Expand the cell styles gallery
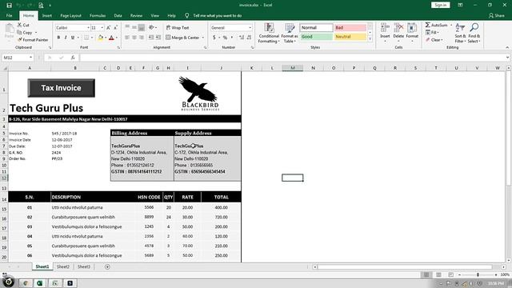This screenshot has width=512, height=288. (370, 39)
